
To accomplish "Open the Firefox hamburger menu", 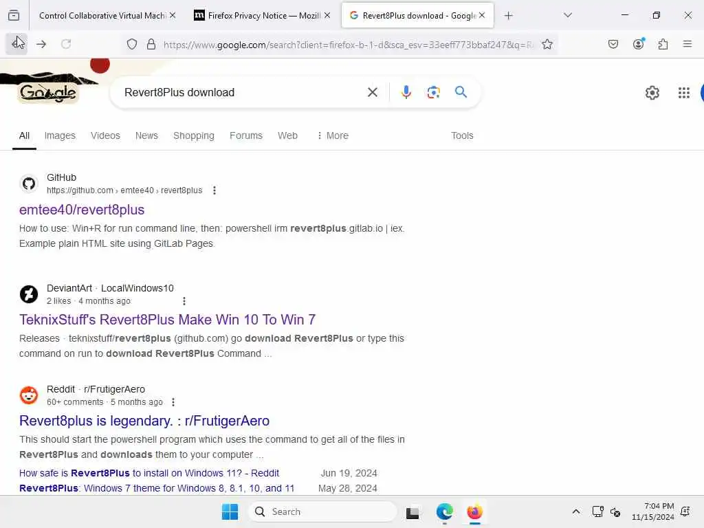I will coord(687,44).
